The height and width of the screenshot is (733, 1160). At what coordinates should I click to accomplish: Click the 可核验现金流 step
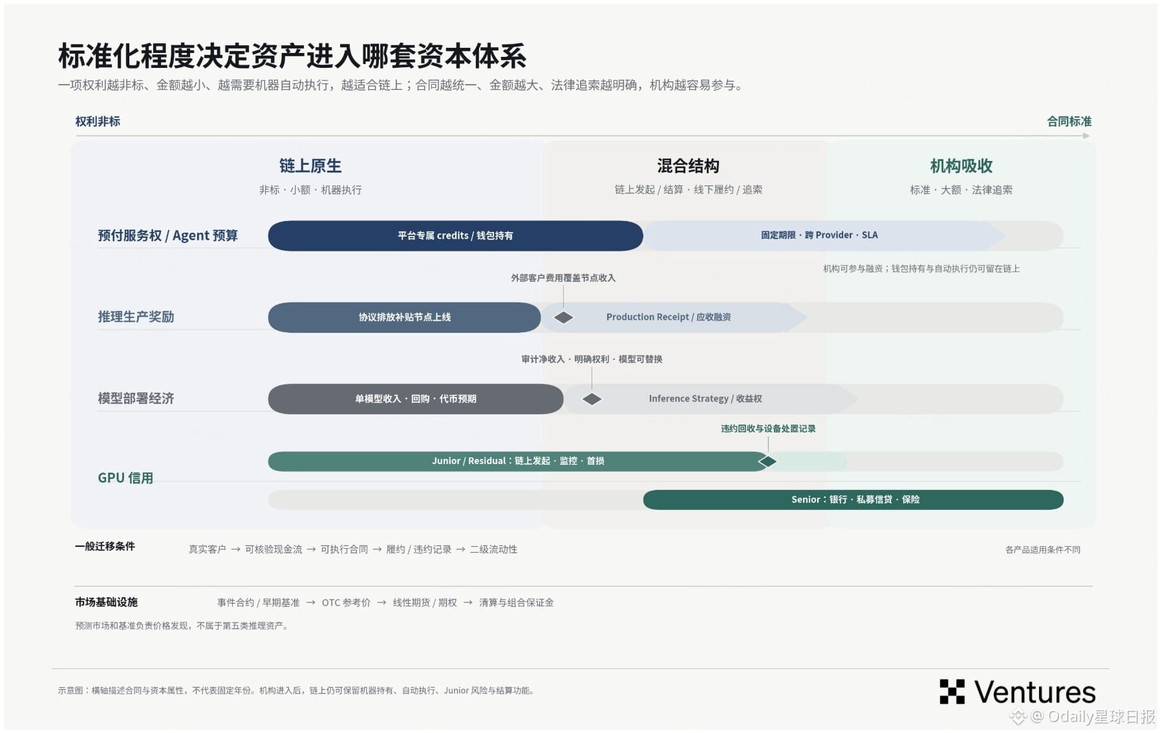coord(274,549)
